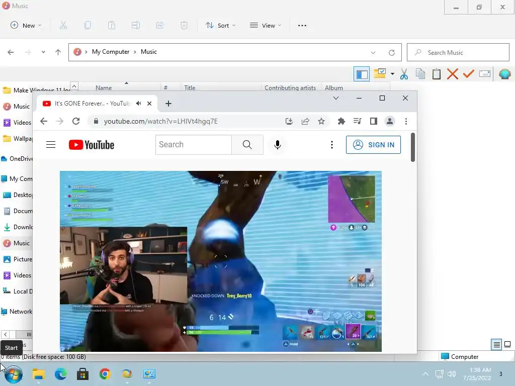Viewport: 515px width, 386px height.
Task: Go to YouTube home via logo
Action: click(92, 145)
